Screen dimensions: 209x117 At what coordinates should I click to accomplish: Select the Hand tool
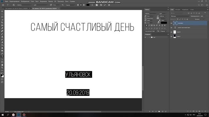(x=2, y=65)
